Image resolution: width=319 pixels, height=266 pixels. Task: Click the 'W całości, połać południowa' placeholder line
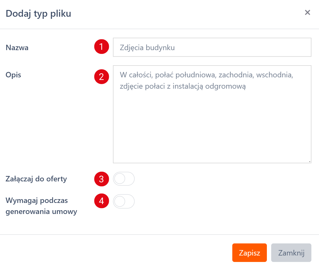206,75
